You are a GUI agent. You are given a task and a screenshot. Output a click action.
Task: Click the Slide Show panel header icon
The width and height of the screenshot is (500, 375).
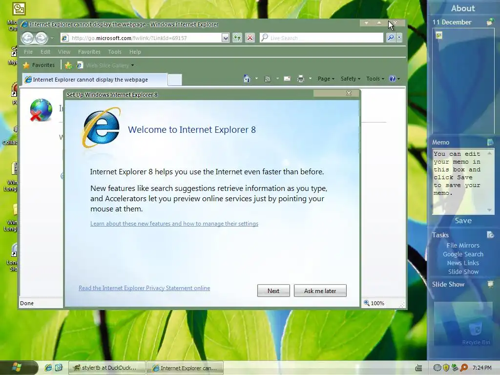coord(490,284)
